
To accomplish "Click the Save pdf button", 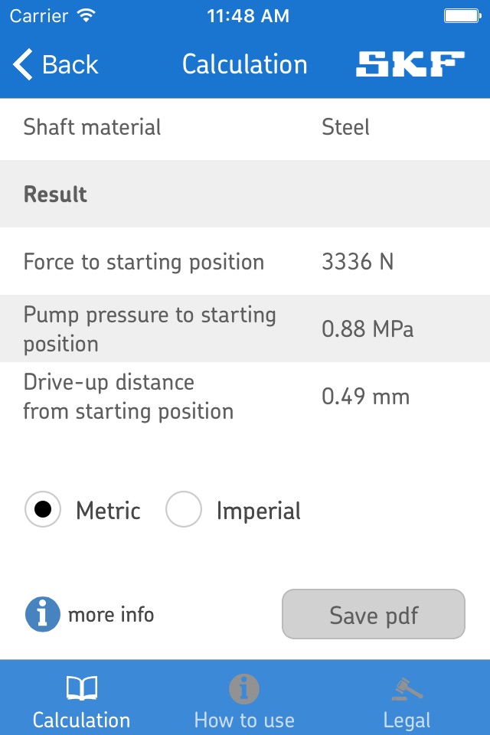I will pos(374,614).
